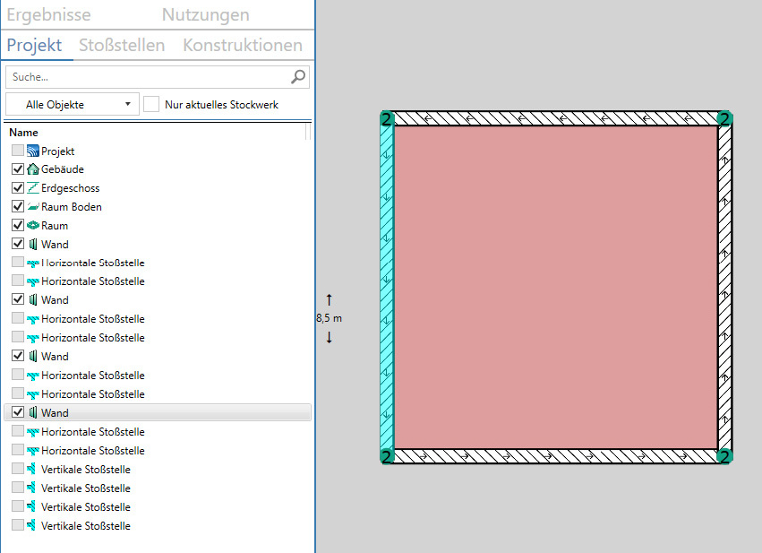Uncheck the Gebäude checkbox

(18, 168)
